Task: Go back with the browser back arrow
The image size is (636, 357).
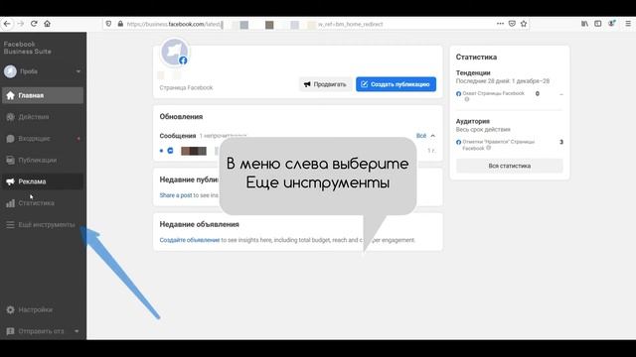Action: click(7, 24)
